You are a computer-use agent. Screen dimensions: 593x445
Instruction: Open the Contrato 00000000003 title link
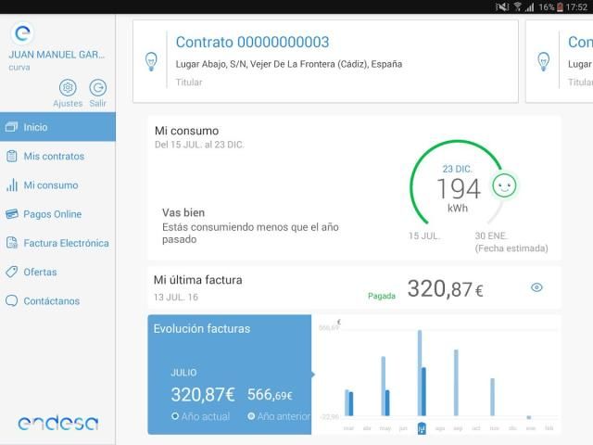(x=252, y=42)
